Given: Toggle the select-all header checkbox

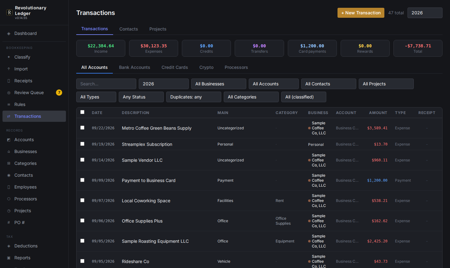Looking at the screenshot, I should pos(82,112).
